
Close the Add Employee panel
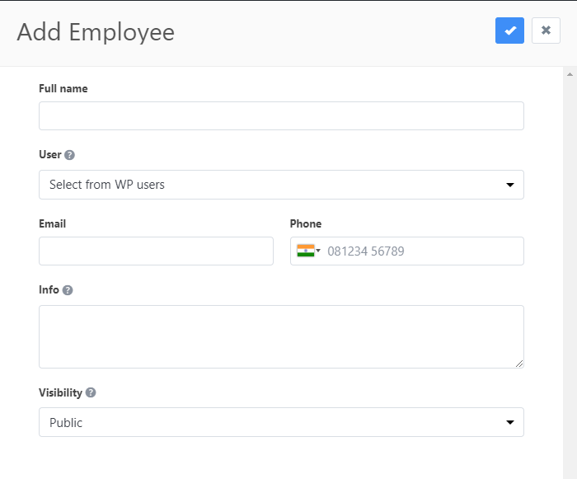(546, 31)
